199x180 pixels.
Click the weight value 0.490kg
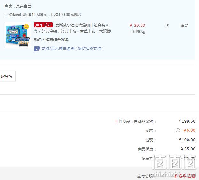click(x=138, y=32)
